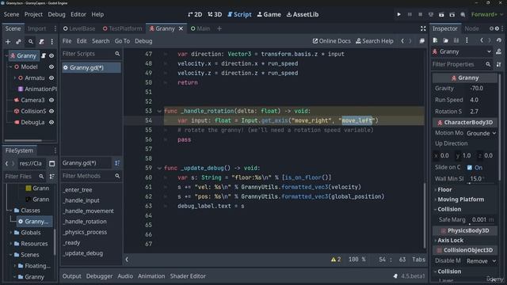This screenshot has height=285, width=507.
Task: Open the Forward+ renderer dropdown
Action: [486, 14]
